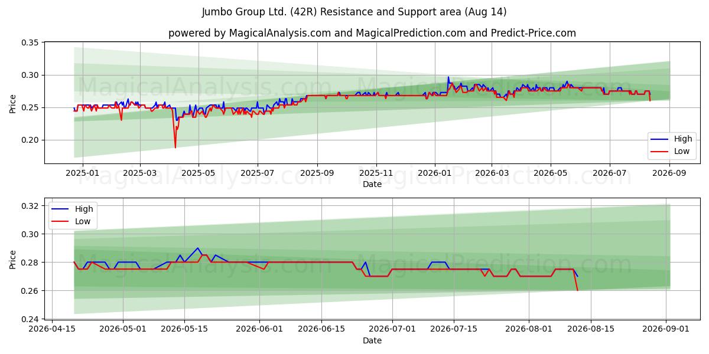The width and height of the screenshot is (709, 354).
Task: Click the '2026-08-01' date tick
Action: [529, 329]
